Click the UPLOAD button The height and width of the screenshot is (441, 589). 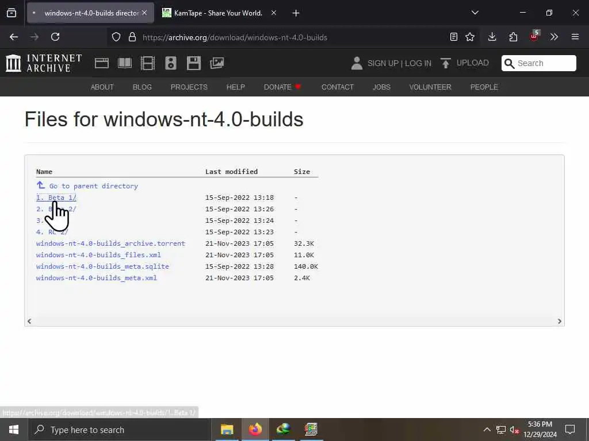pos(465,63)
